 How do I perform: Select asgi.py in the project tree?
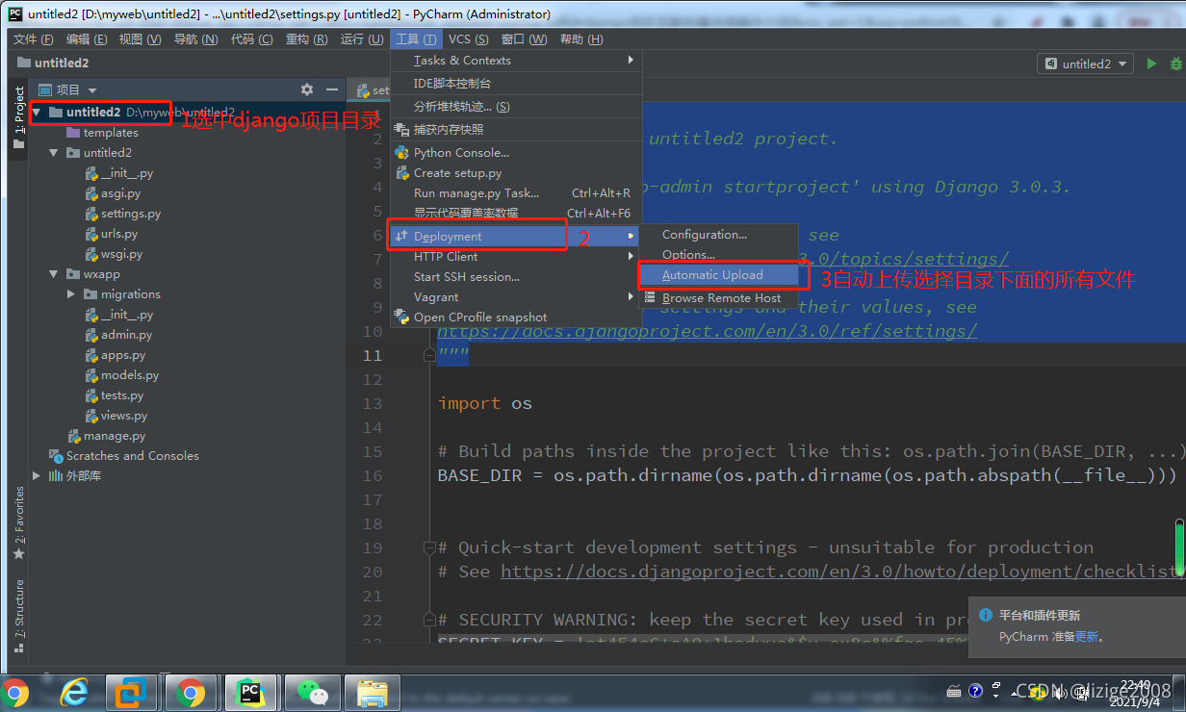pos(120,193)
